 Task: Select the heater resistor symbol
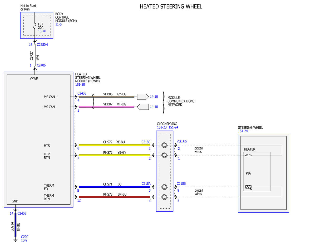(248, 155)
